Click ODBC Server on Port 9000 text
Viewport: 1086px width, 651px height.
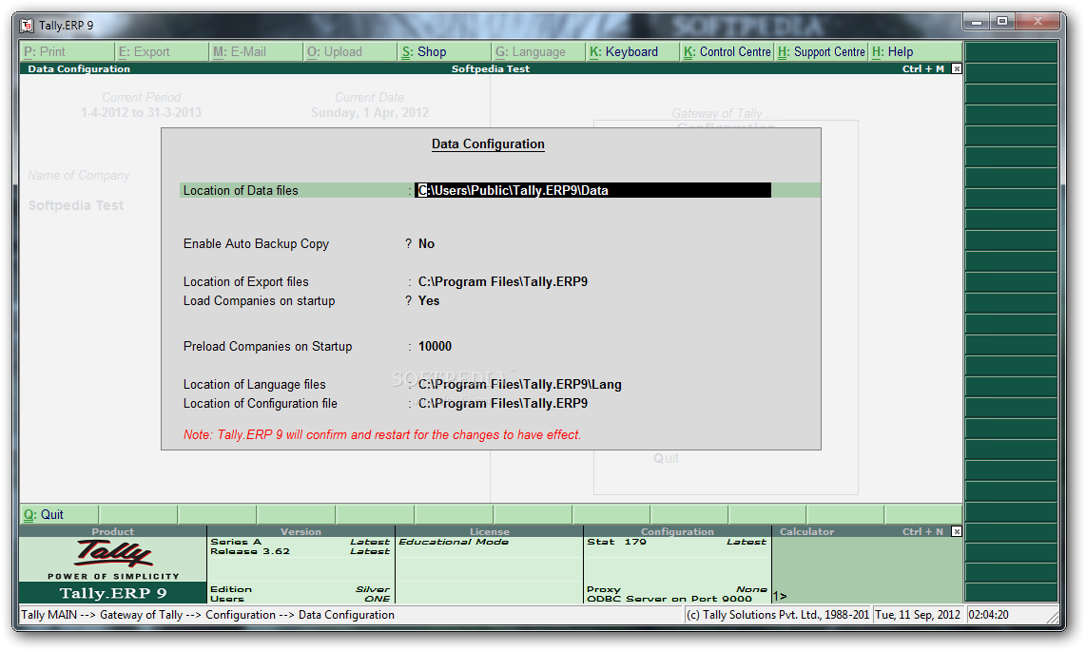(x=669, y=599)
